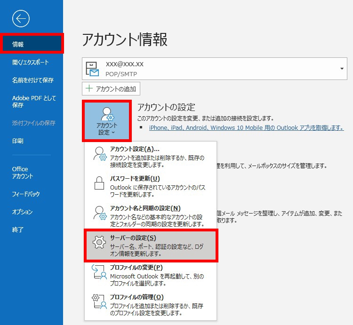
Task: Open Office アカウント page
Action: (x=23, y=173)
